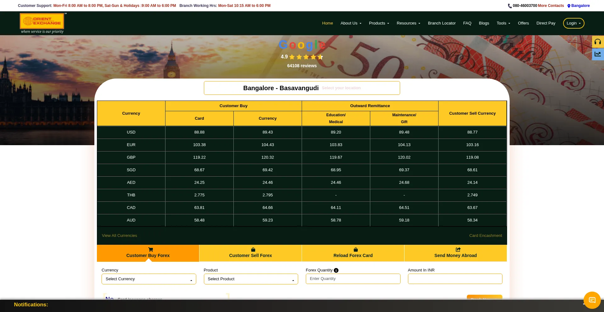Viewport: 604px width, 312px height.
Task: Expand the Products menu
Action: [x=379, y=23]
